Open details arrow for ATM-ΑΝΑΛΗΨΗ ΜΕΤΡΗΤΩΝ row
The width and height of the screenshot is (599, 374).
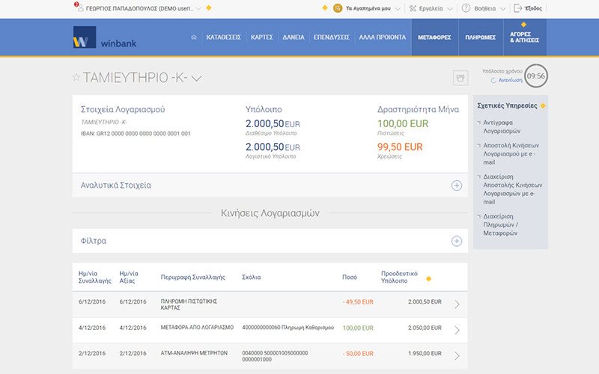click(457, 355)
